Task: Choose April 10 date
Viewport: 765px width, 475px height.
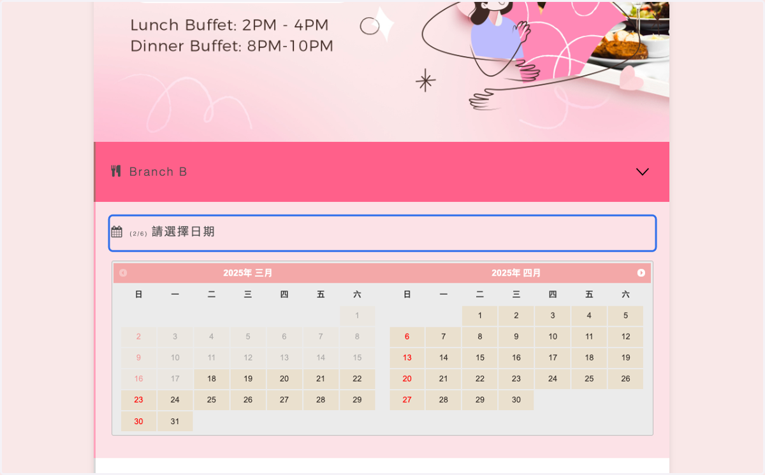Action: click(x=553, y=337)
